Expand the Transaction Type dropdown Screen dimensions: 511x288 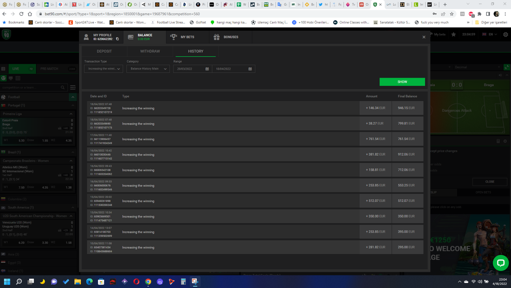point(104,69)
